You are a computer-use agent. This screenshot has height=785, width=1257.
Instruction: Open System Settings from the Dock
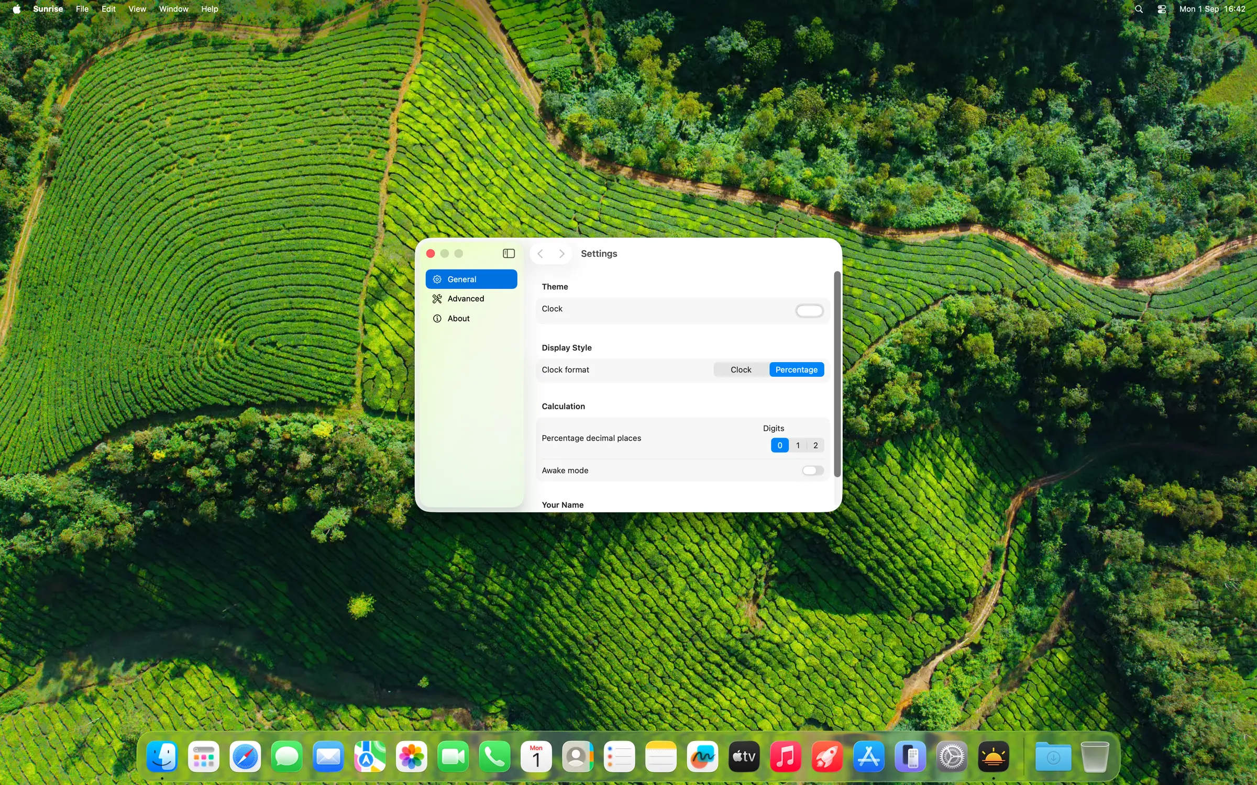(952, 756)
